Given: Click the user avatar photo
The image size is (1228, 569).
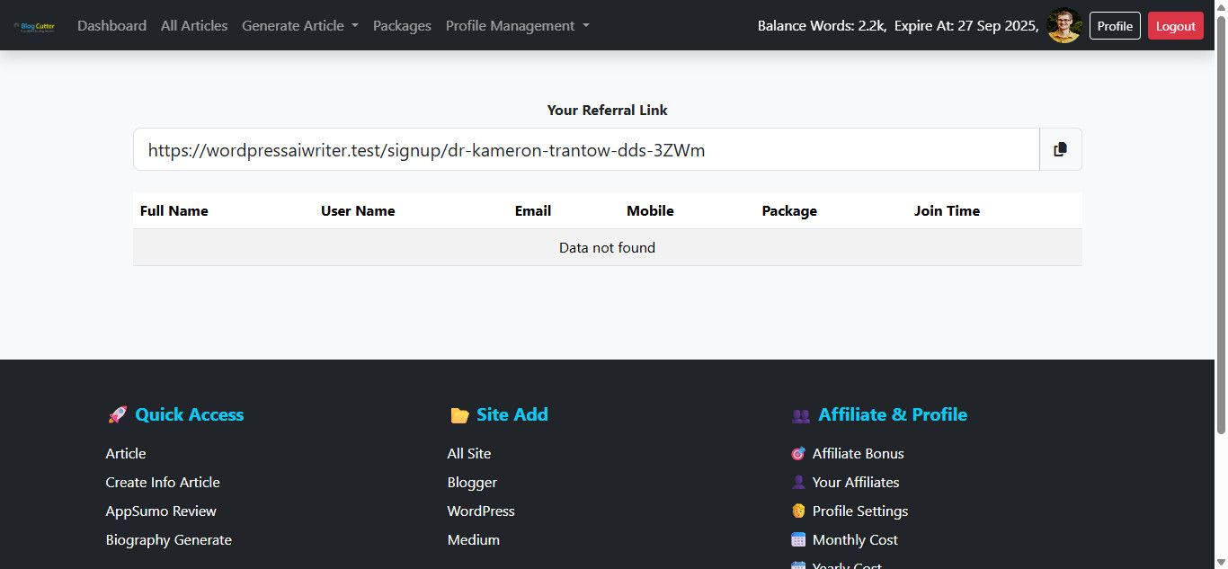Looking at the screenshot, I should pyautogui.click(x=1064, y=26).
